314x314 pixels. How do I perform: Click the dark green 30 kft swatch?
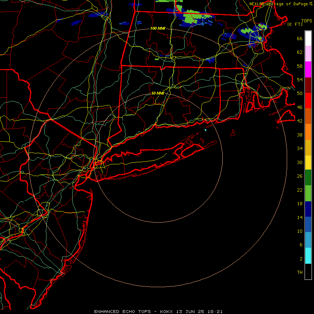[308, 178]
